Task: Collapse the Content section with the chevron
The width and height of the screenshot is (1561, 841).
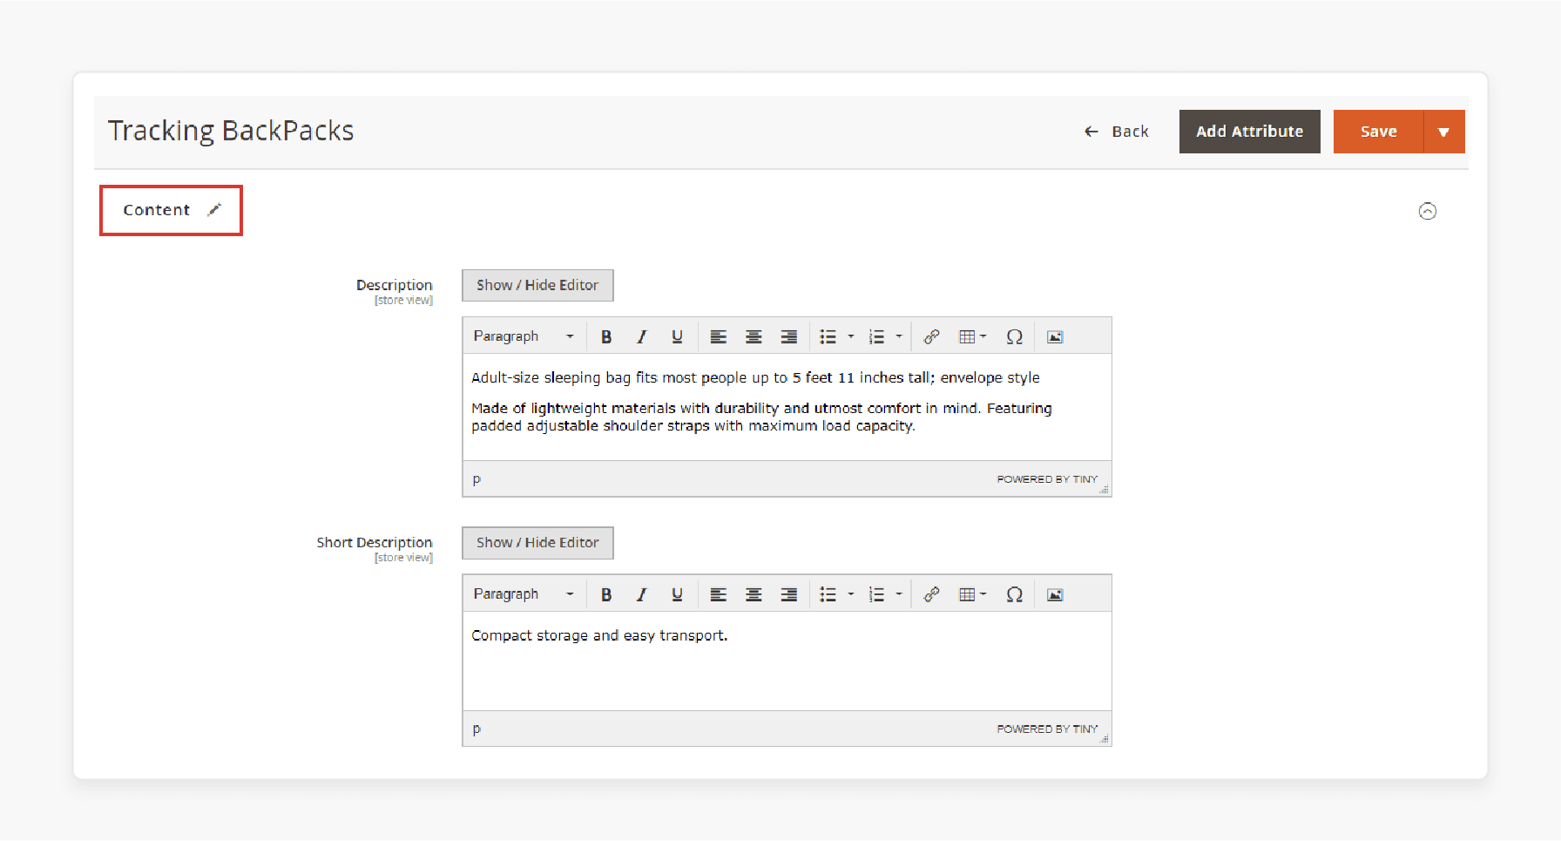Action: pos(1428,211)
